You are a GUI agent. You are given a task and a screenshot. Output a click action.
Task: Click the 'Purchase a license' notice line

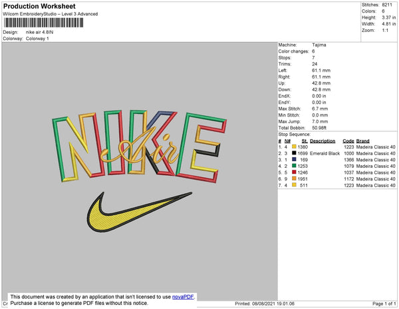click(79, 303)
